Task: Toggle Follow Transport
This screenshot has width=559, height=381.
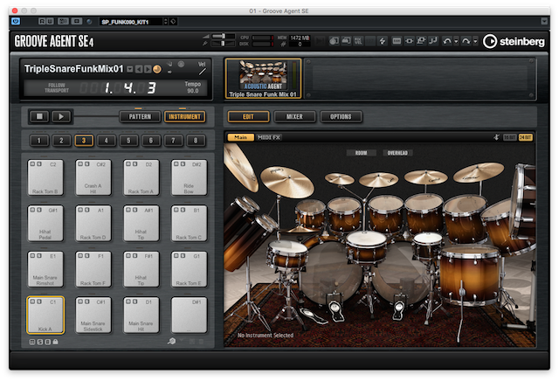Action: (x=56, y=87)
